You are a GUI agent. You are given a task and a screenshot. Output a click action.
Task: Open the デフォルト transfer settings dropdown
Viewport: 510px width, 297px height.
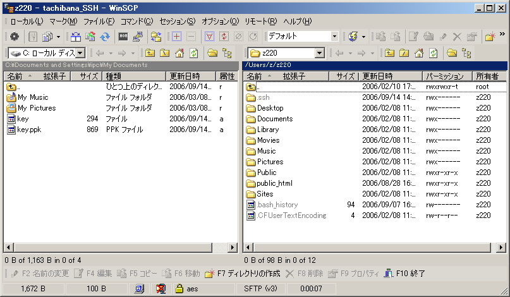point(334,37)
